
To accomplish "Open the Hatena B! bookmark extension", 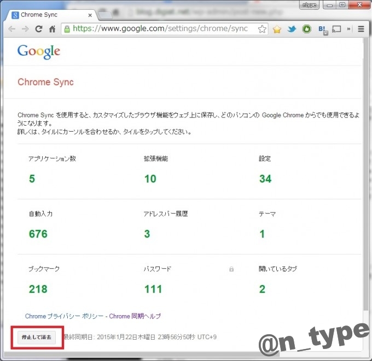I will [x=323, y=29].
